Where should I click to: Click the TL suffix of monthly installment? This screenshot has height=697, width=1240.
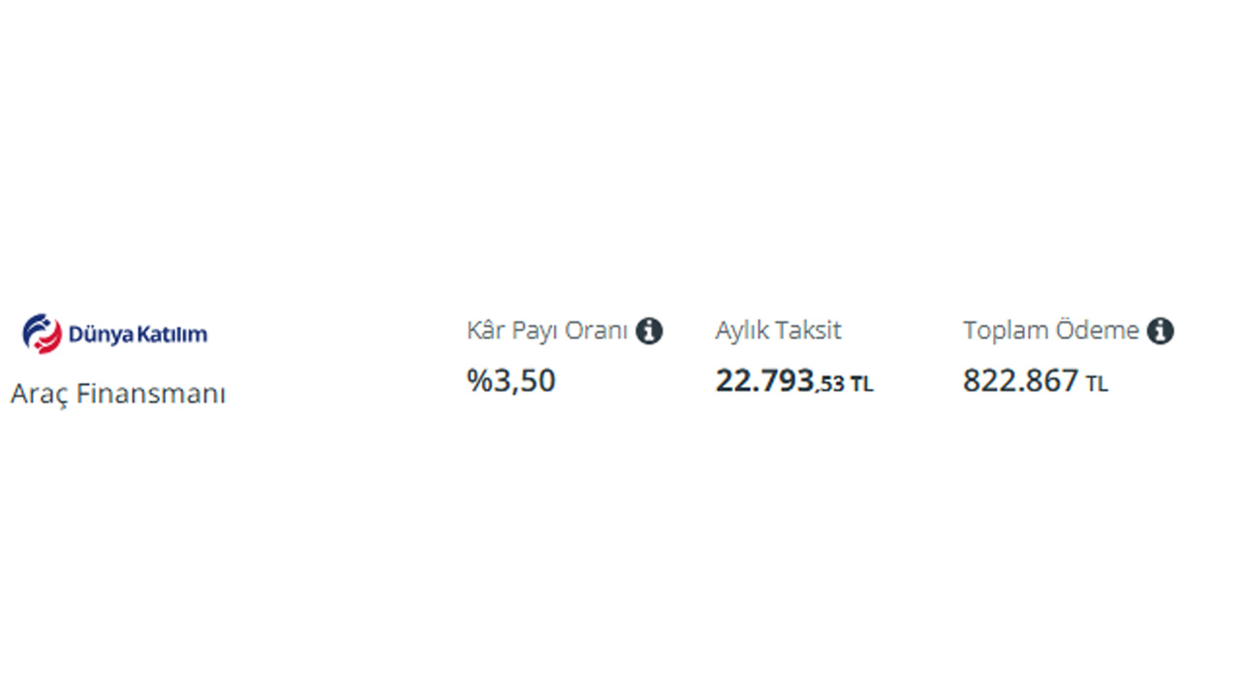pyautogui.click(x=861, y=385)
